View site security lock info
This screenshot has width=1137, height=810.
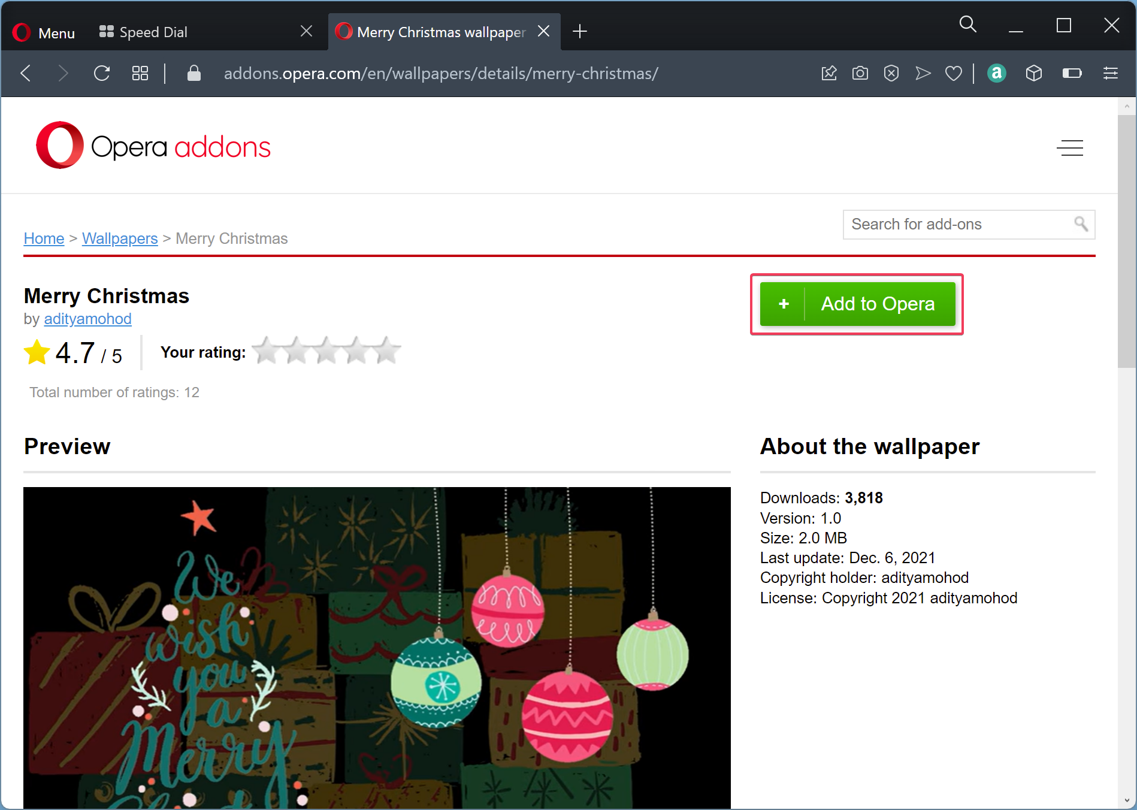[x=193, y=73]
